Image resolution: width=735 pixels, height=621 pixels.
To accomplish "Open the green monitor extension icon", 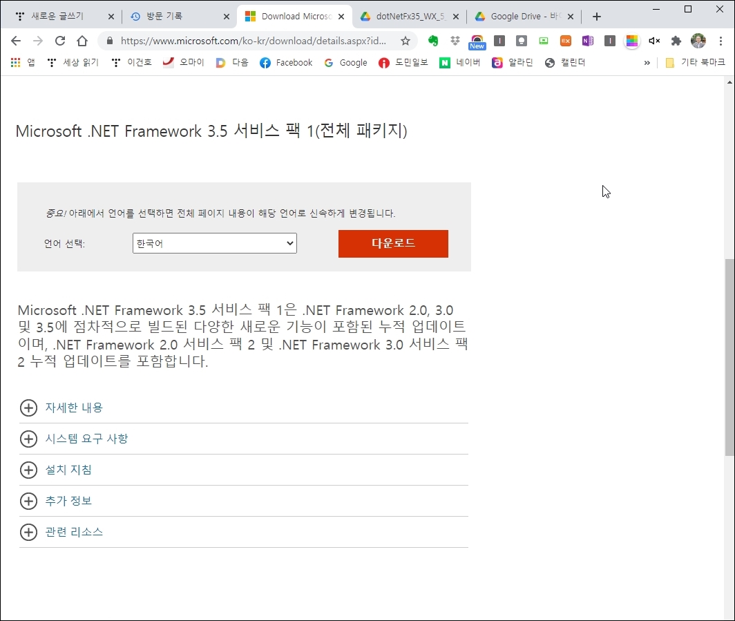I will [543, 41].
